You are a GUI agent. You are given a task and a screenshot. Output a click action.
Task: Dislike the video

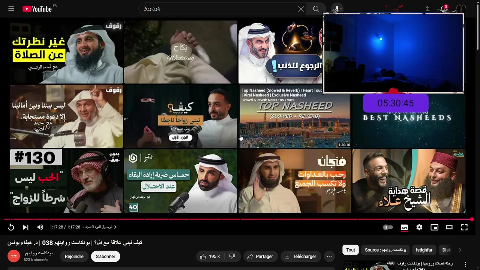pos(232,256)
